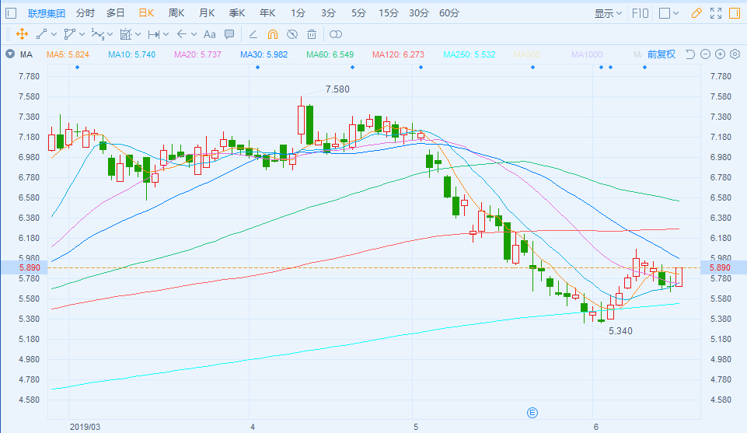The image size is (747, 433).
Task: Click the circled E event marker
Action: coord(532,411)
